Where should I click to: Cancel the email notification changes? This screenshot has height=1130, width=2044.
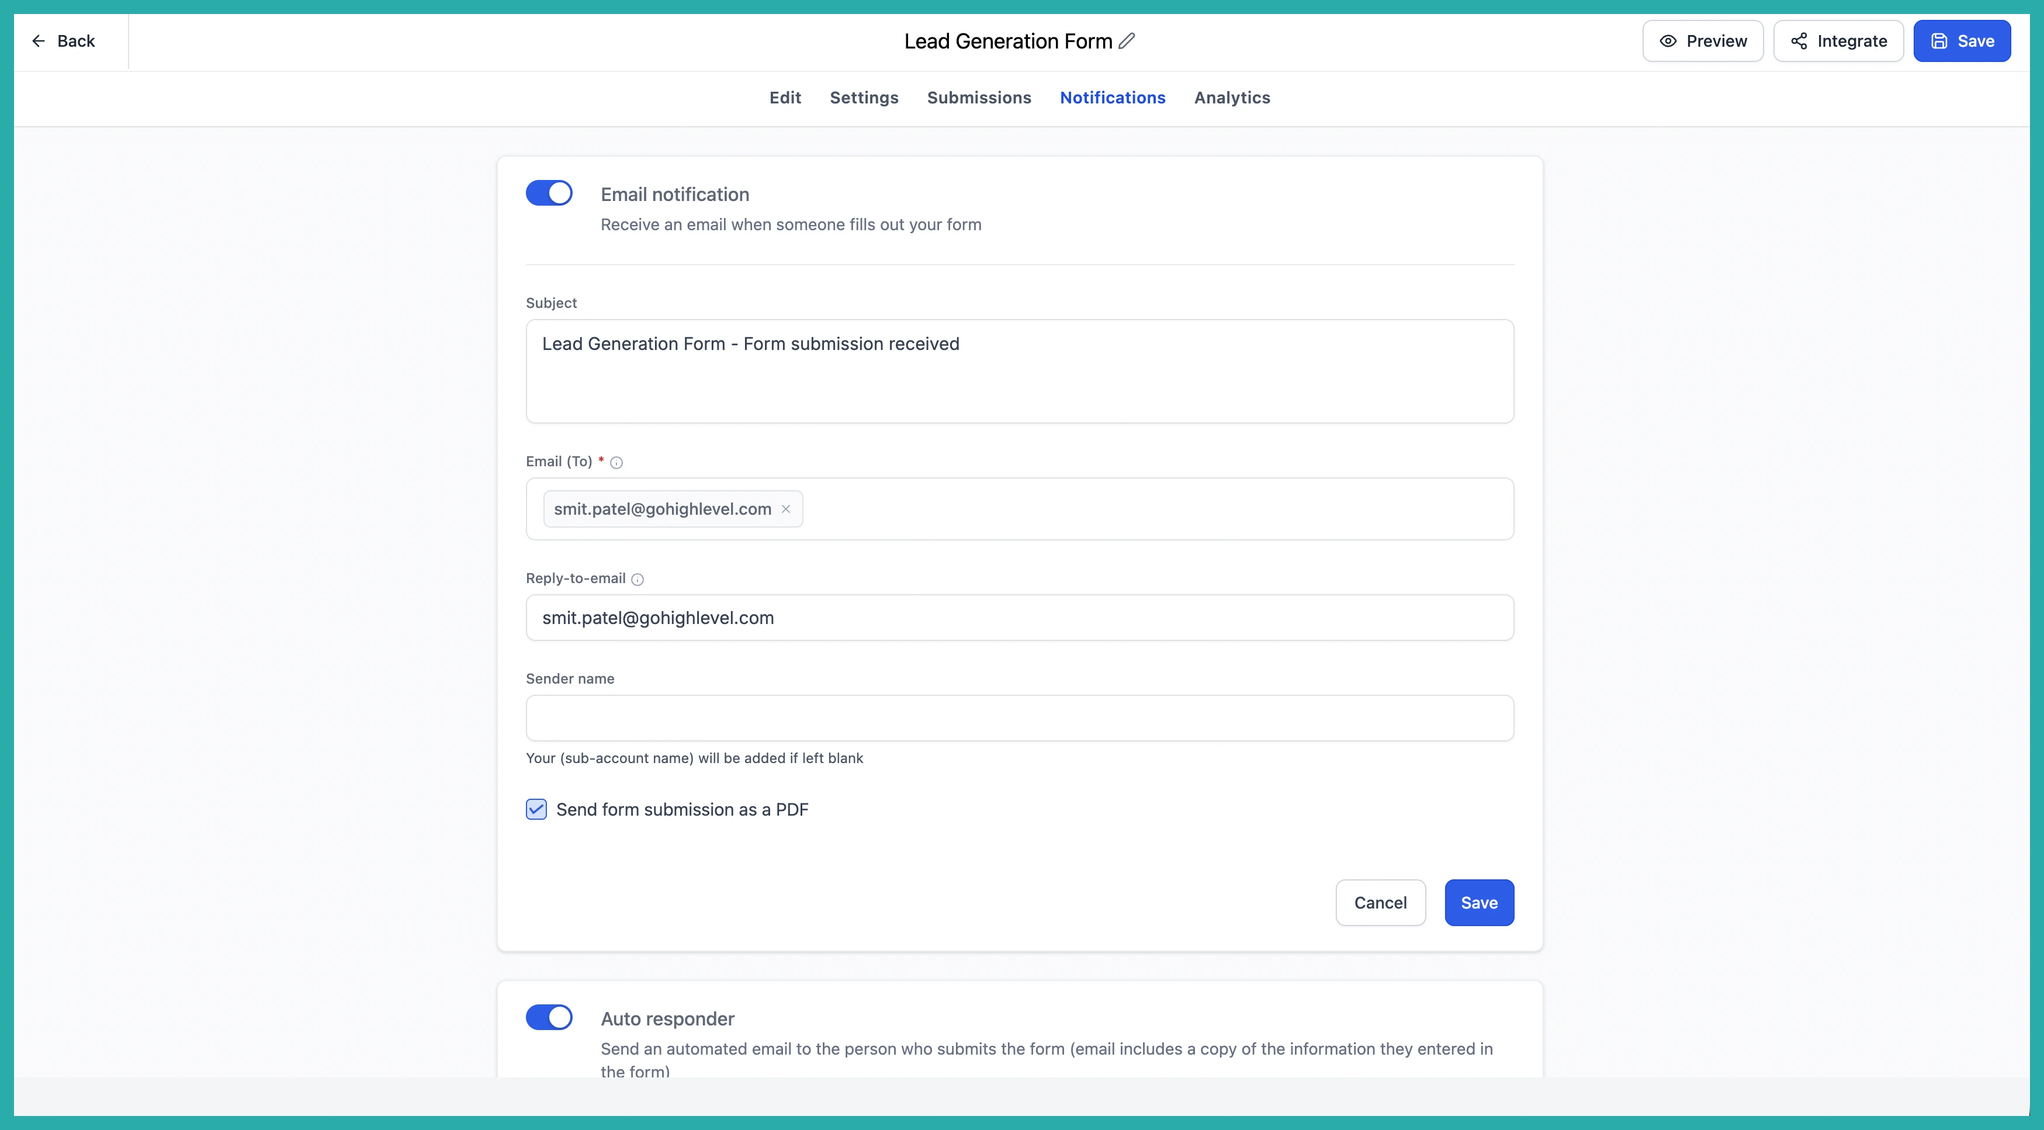(1380, 902)
